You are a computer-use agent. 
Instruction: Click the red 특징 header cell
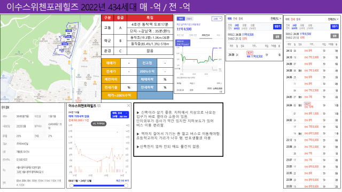pos(150,18)
